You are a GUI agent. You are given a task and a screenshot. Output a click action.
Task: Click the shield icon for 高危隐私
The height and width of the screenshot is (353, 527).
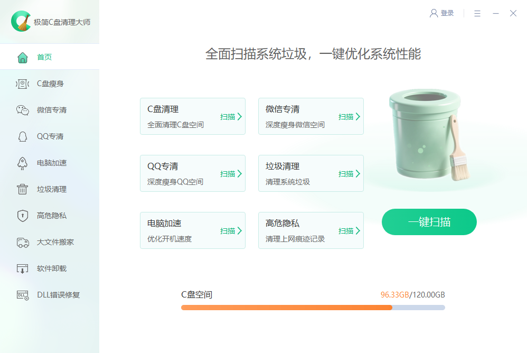click(23, 216)
